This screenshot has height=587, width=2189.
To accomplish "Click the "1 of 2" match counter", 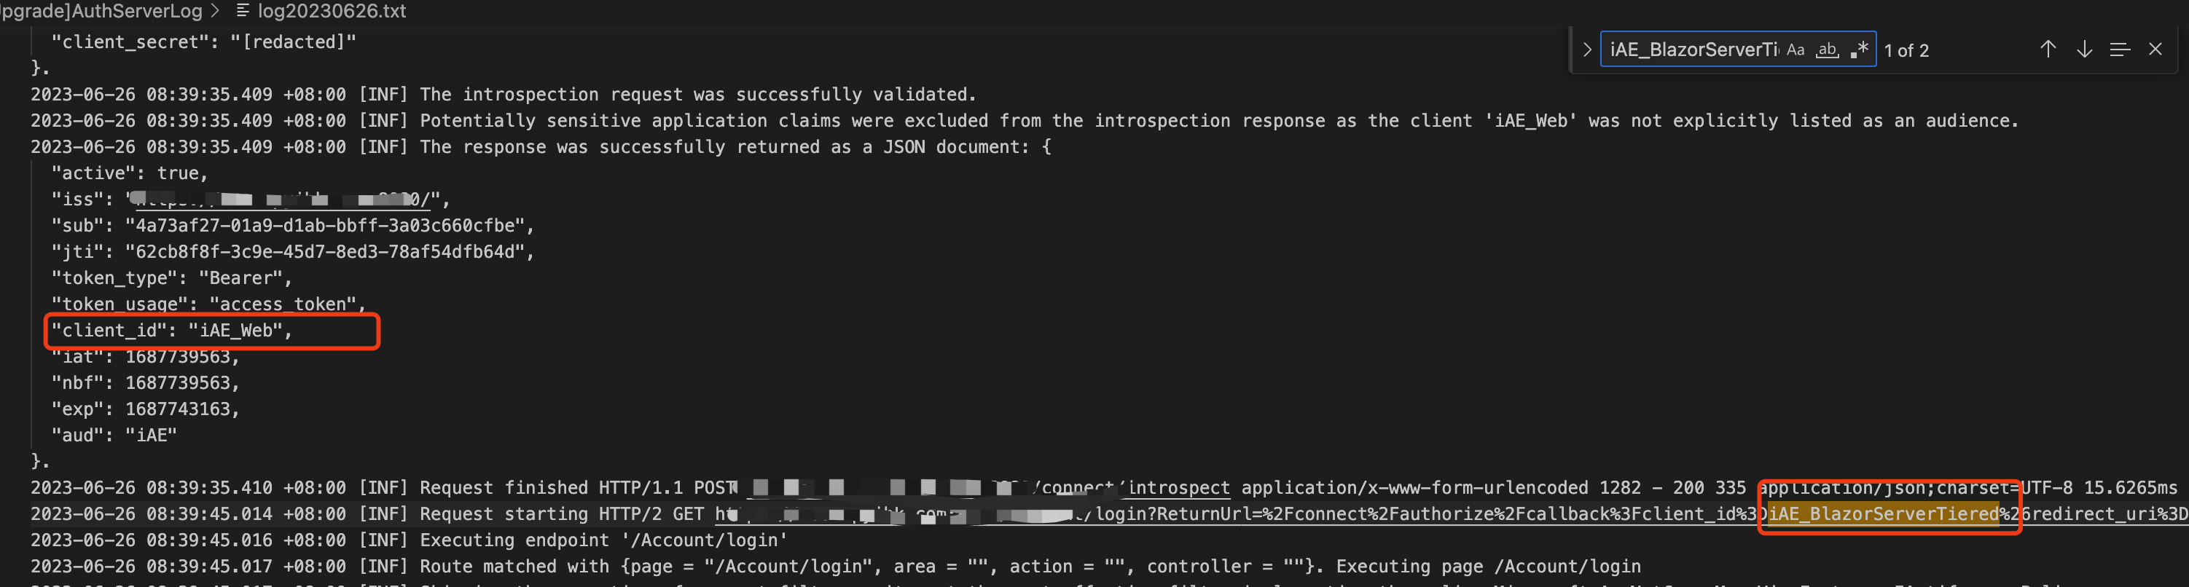I will click(x=1906, y=51).
